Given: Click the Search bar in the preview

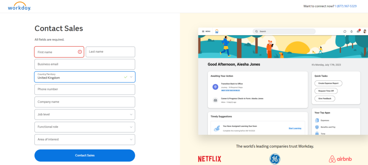Looking at the screenshot, I should [x=284, y=32].
